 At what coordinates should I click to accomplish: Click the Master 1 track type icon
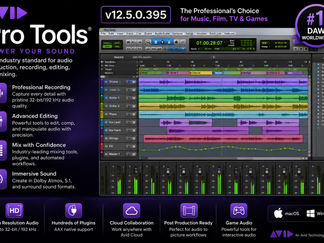pos(106,154)
